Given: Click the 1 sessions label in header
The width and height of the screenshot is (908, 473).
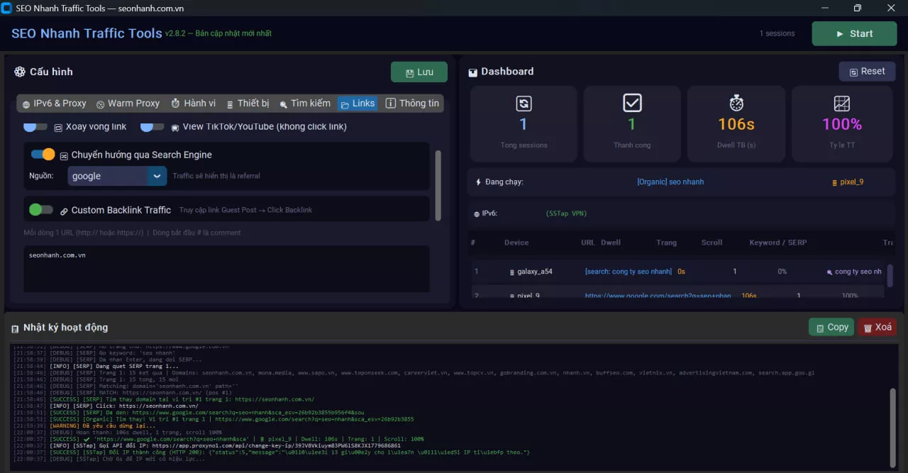Looking at the screenshot, I should point(777,33).
